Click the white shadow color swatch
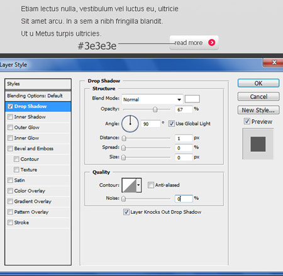Image resolution: width=283 pixels, height=276 pixels. (192, 99)
